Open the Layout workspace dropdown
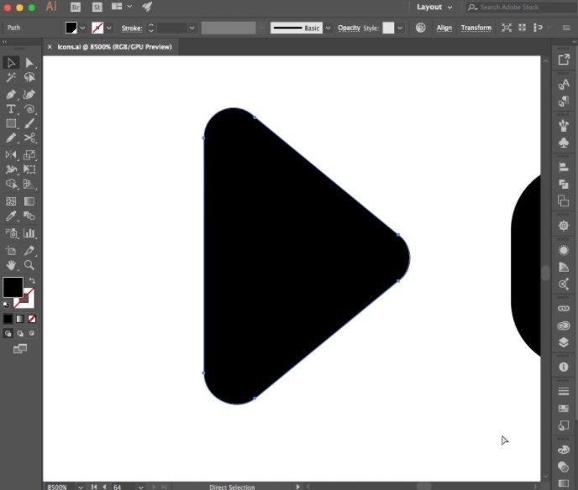Image resolution: width=578 pixels, height=490 pixels. tap(434, 7)
